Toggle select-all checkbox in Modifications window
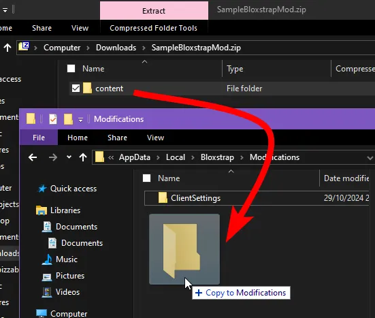 [x=146, y=178]
